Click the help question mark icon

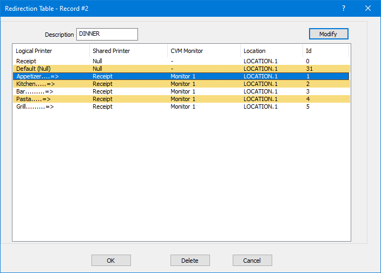tap(343, 8)
